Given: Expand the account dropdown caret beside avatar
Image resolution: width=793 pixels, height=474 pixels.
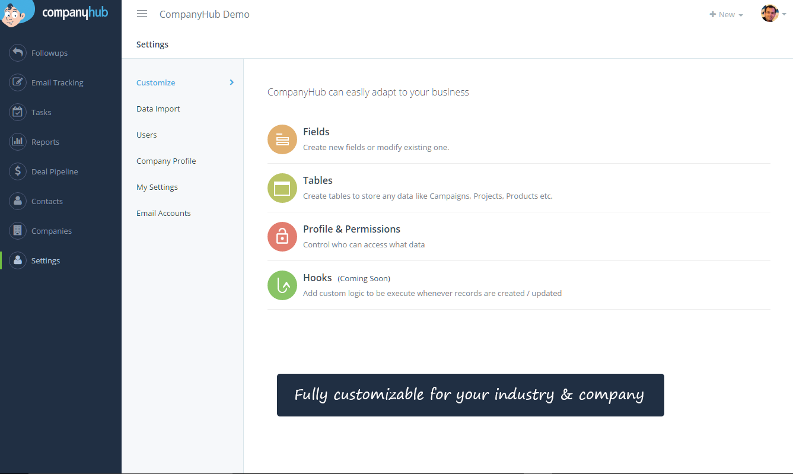Looking at the screenshot, I should tap(784, 14).
